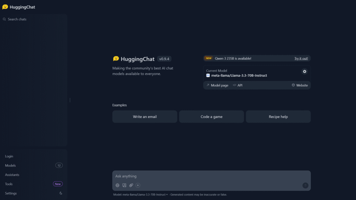Click the Generated content may be inaccurate text
Image resolution: width=356 pixels, height=200 pixels.
tap(199, 194)
